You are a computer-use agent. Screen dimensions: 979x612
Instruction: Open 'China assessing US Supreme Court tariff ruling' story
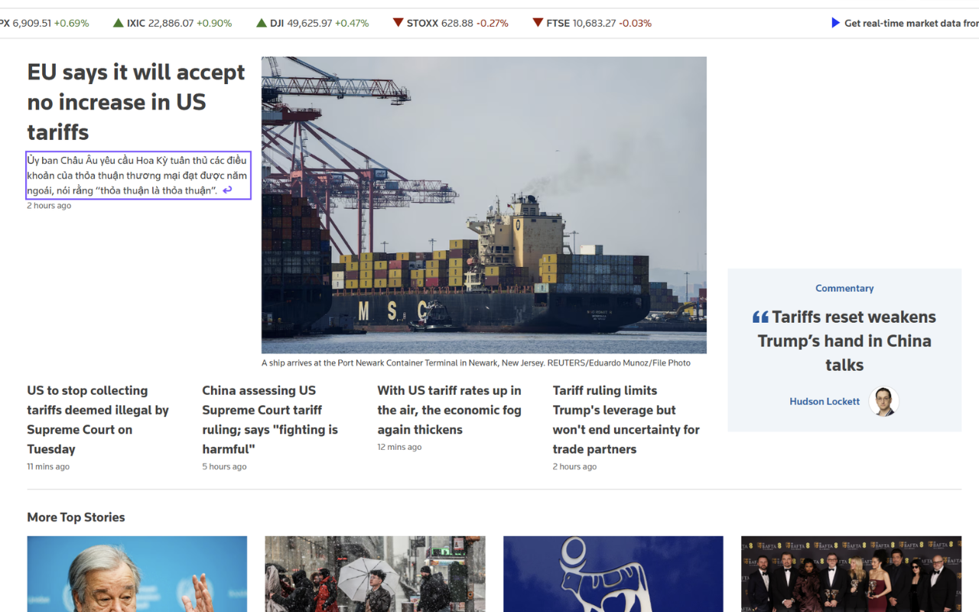(x=270, y=419)
